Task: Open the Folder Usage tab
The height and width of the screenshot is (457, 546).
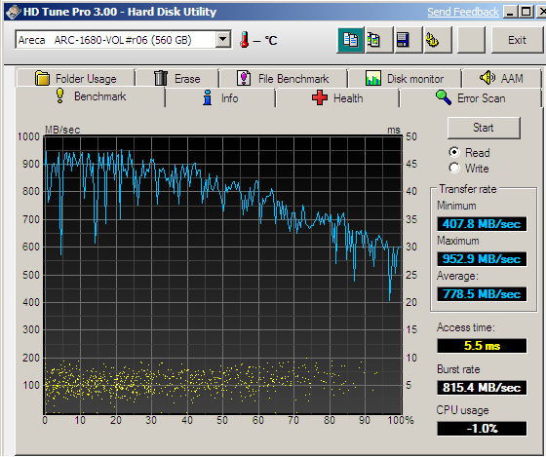Action: point(76,78)
